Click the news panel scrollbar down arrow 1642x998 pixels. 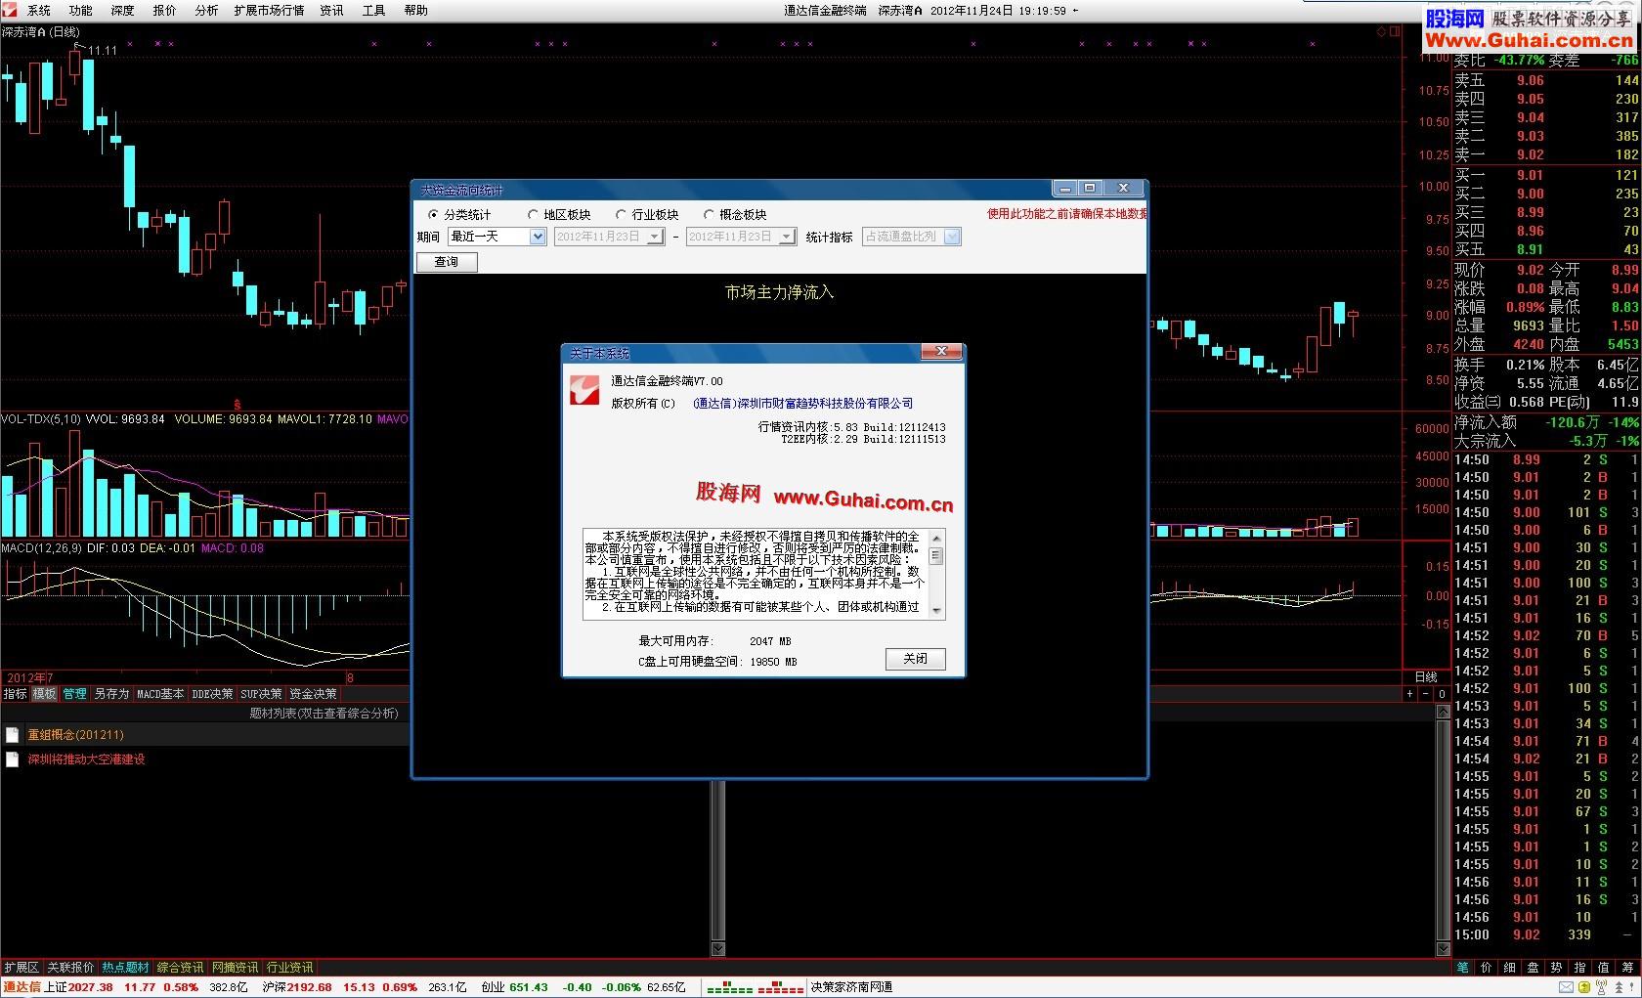pos(718,948)
